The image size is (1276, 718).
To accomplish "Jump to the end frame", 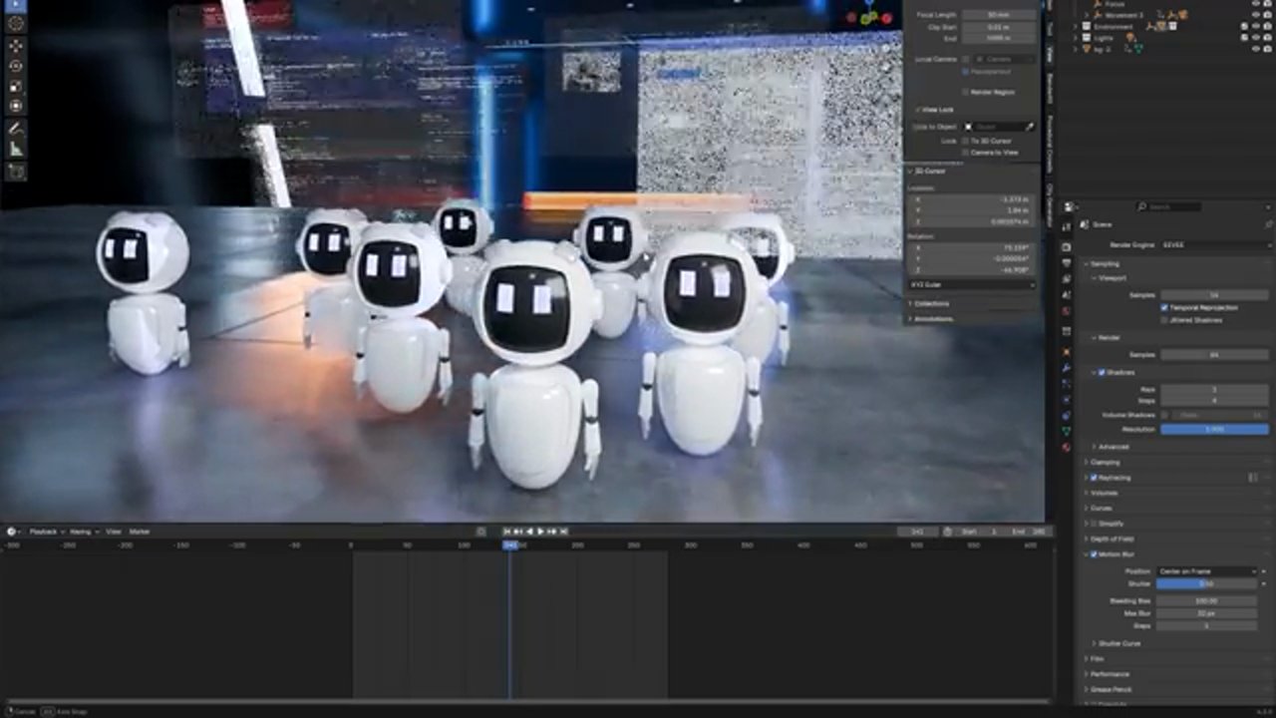I will click(x=563, y=532).
